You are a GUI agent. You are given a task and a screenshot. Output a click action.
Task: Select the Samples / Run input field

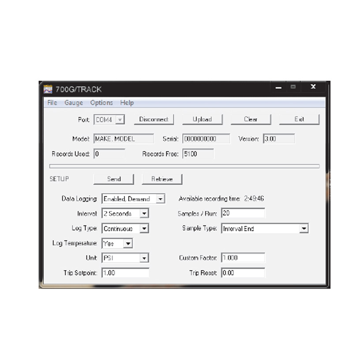tap(243, 213)
